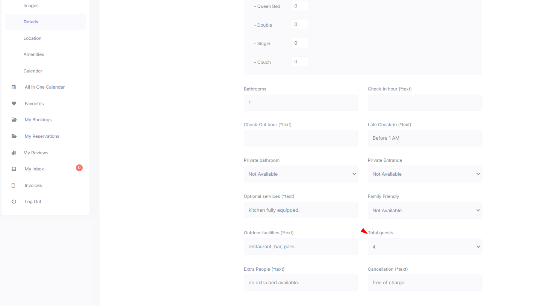Click the power icon beside Log Out
Screen dimensions: 535x306
coord(14,202)
